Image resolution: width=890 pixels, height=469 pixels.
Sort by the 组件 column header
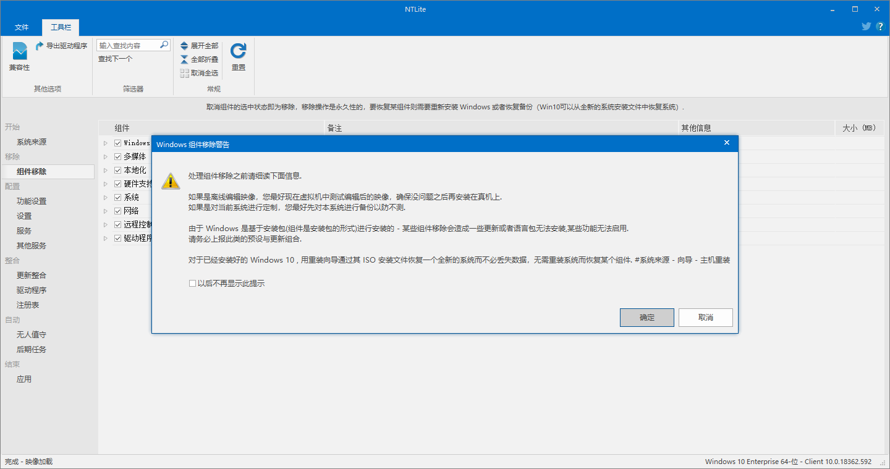pyautogui.click(x=211, y=128)
